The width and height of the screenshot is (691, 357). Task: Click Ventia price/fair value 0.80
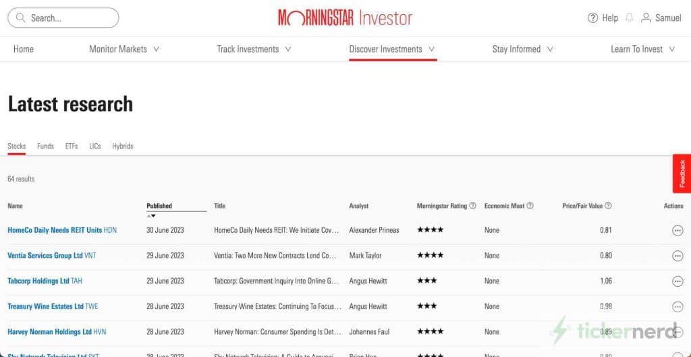pyautogui.click(x=605, y=256)
